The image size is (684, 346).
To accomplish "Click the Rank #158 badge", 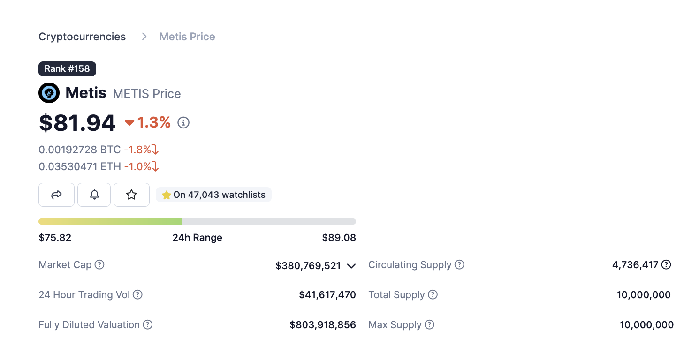I will pyautogui.click(x=67, y=68).
